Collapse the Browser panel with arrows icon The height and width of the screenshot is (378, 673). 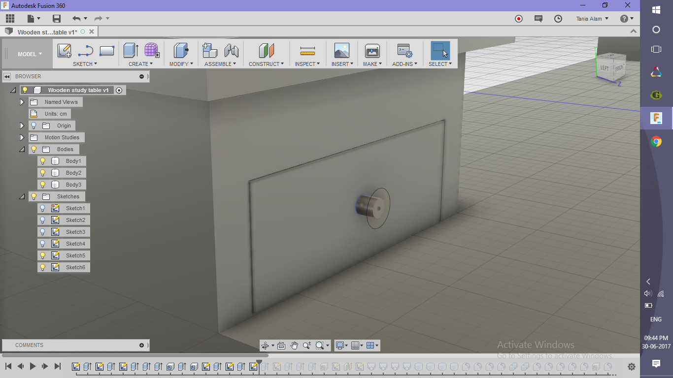pyautogui.click(x=7, y=76)
